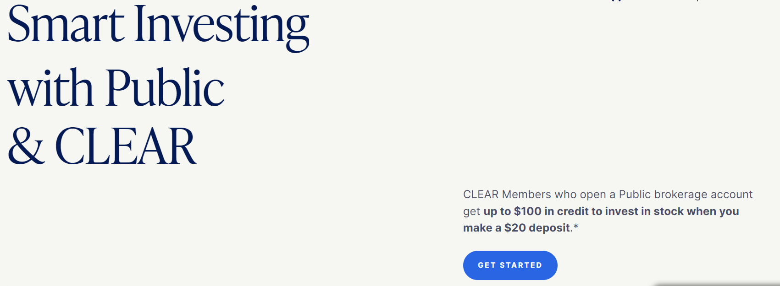The image size is (780, 286).
Task: Click the word 'Investing' in the heading
Action: click(222, 27)
